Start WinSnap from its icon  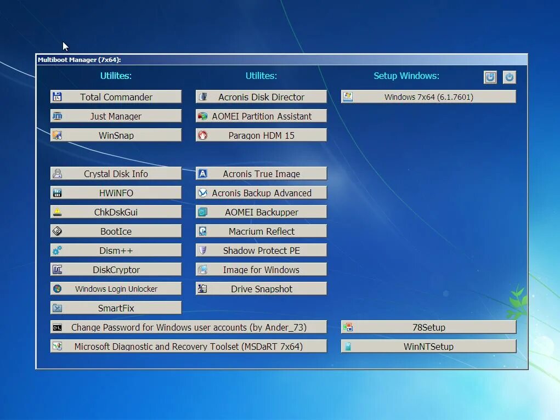click(x=57, y=135)
